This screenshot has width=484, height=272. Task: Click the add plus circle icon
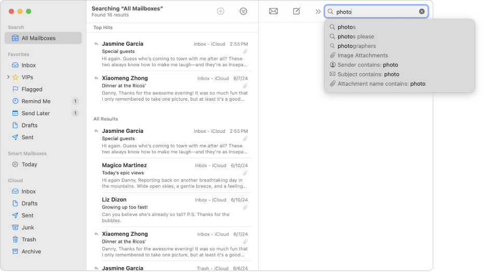click(x=221, y=11)
